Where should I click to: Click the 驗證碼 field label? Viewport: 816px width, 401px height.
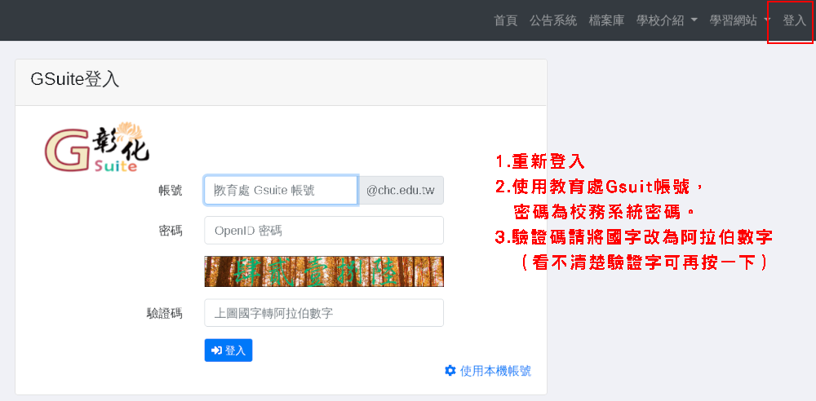pos(165,313)
